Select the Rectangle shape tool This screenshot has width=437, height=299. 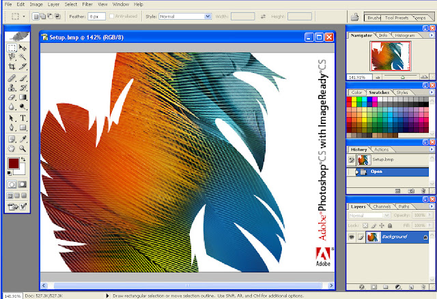coord(23,127)
